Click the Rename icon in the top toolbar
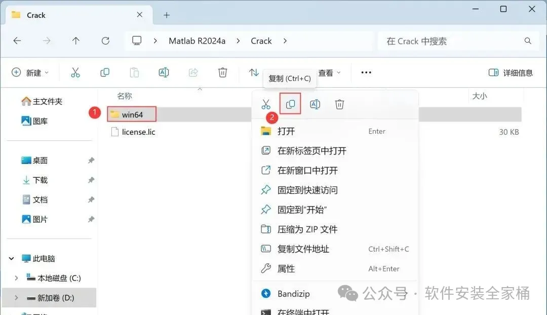This screenshot has width=547, height=315. click(164, 72)
